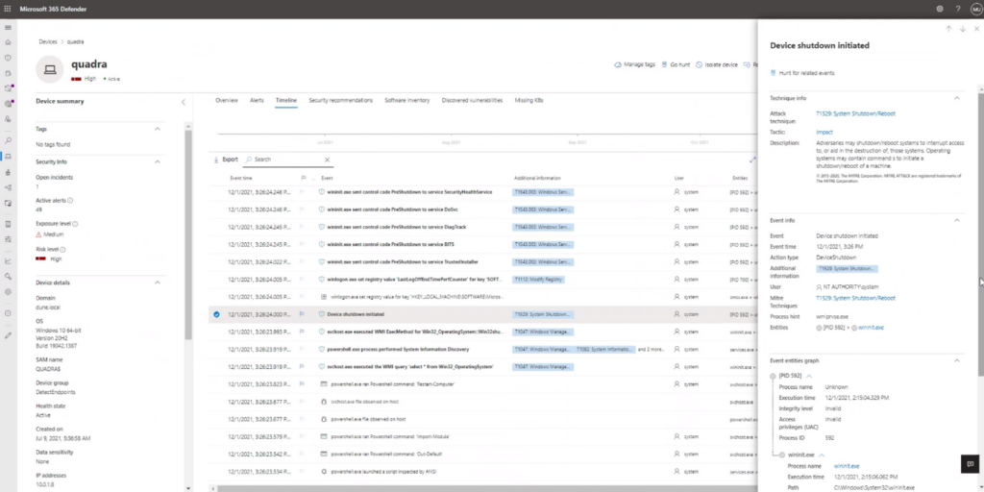Open Security recommendations tab
This screenshot has height=492, width=984.
click(x=341, y=100)
